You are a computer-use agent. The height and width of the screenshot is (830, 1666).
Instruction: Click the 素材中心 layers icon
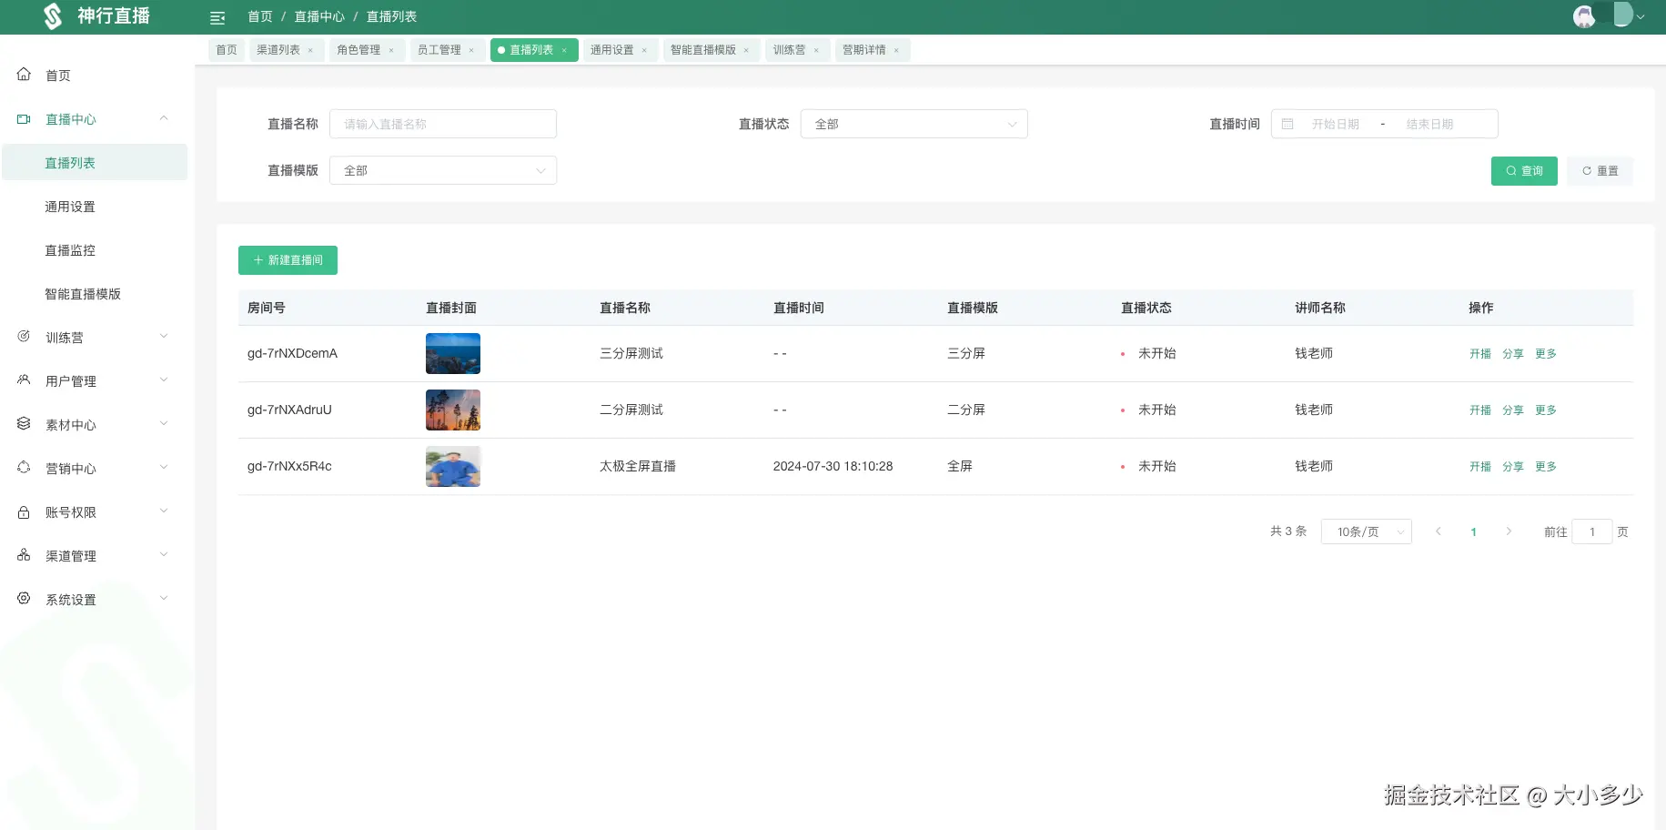click(x=24, y=424)
